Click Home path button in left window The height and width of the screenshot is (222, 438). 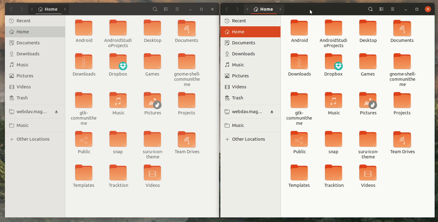pyautogui.click(x=48, y=9)
